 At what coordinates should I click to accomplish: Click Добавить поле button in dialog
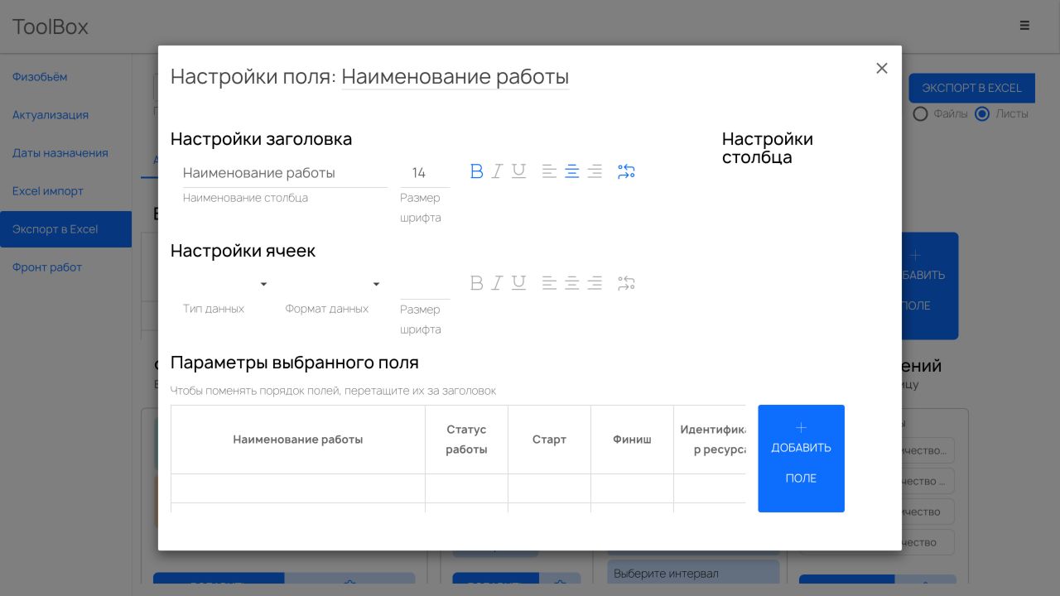click(801, 459)
